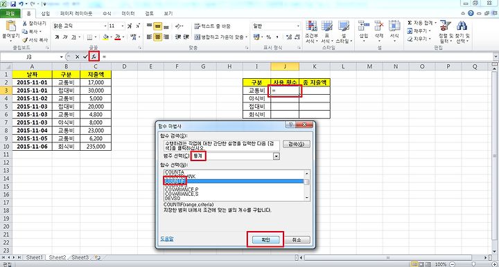Click Sort & Filter (정렬 및 필터)
The height and width of the screenshot is (267, 499).
(x=445, y=32)
